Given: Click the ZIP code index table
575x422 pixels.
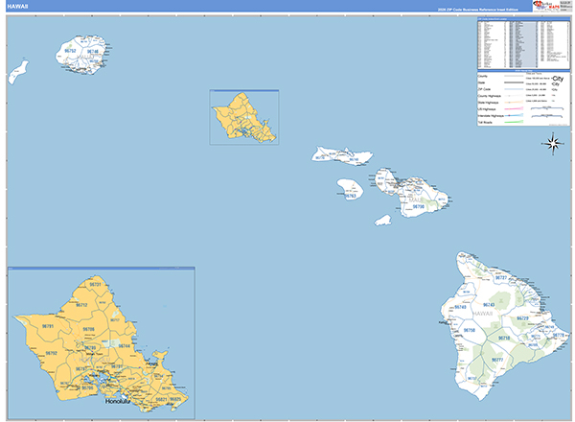Looking at the screenshot, I should (x=523, y=44).
